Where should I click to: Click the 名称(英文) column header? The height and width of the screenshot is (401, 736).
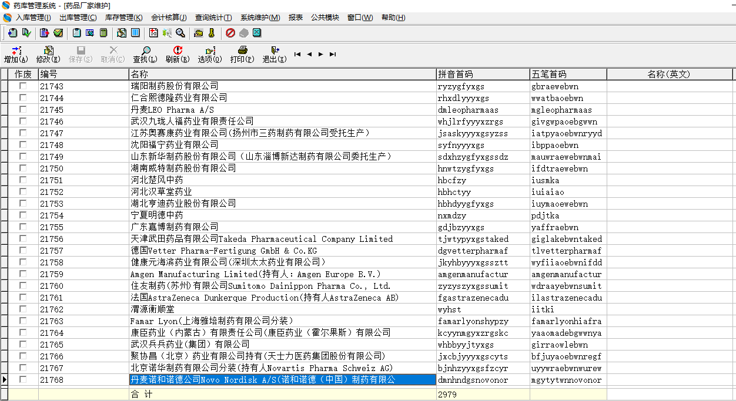(x=670, y=74)
